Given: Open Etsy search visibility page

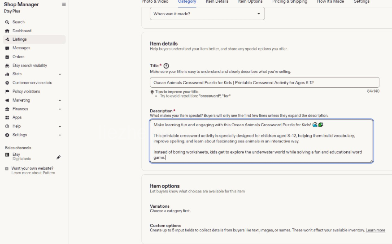Looking at the screenshot, I should tap(30, 65).
